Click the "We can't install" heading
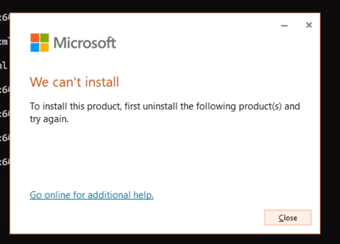The width and height of the screenshot is (340, 244). click(x=75, y=82)
